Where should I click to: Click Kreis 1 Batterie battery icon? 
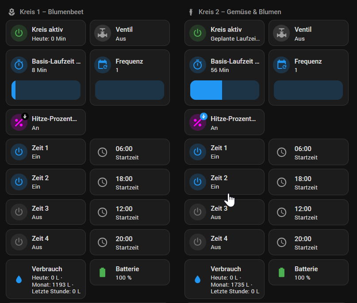(x=103, y=273)
